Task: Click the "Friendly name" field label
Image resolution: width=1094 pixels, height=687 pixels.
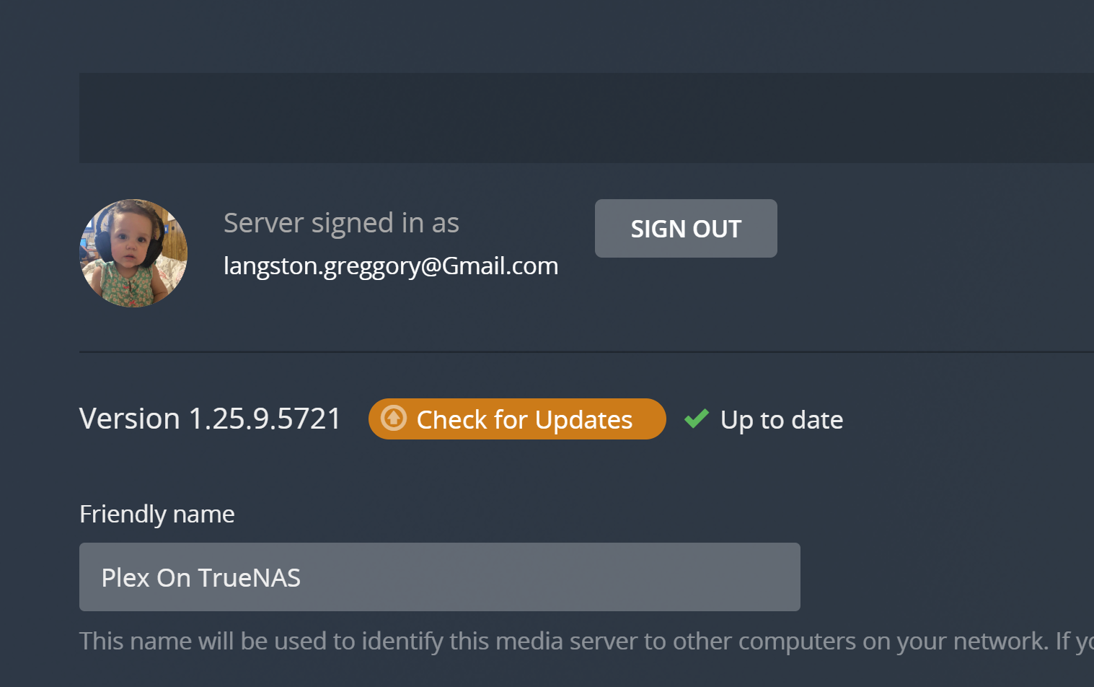Action: (x=157, y=514)
